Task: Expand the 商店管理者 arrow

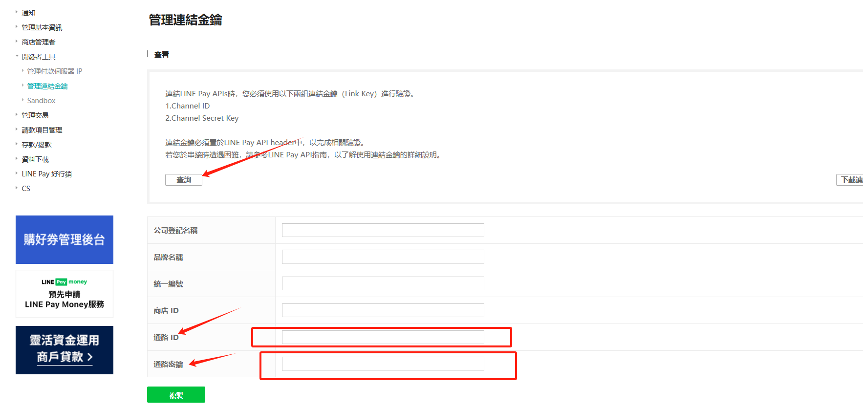Action: (x=17, y=42)
